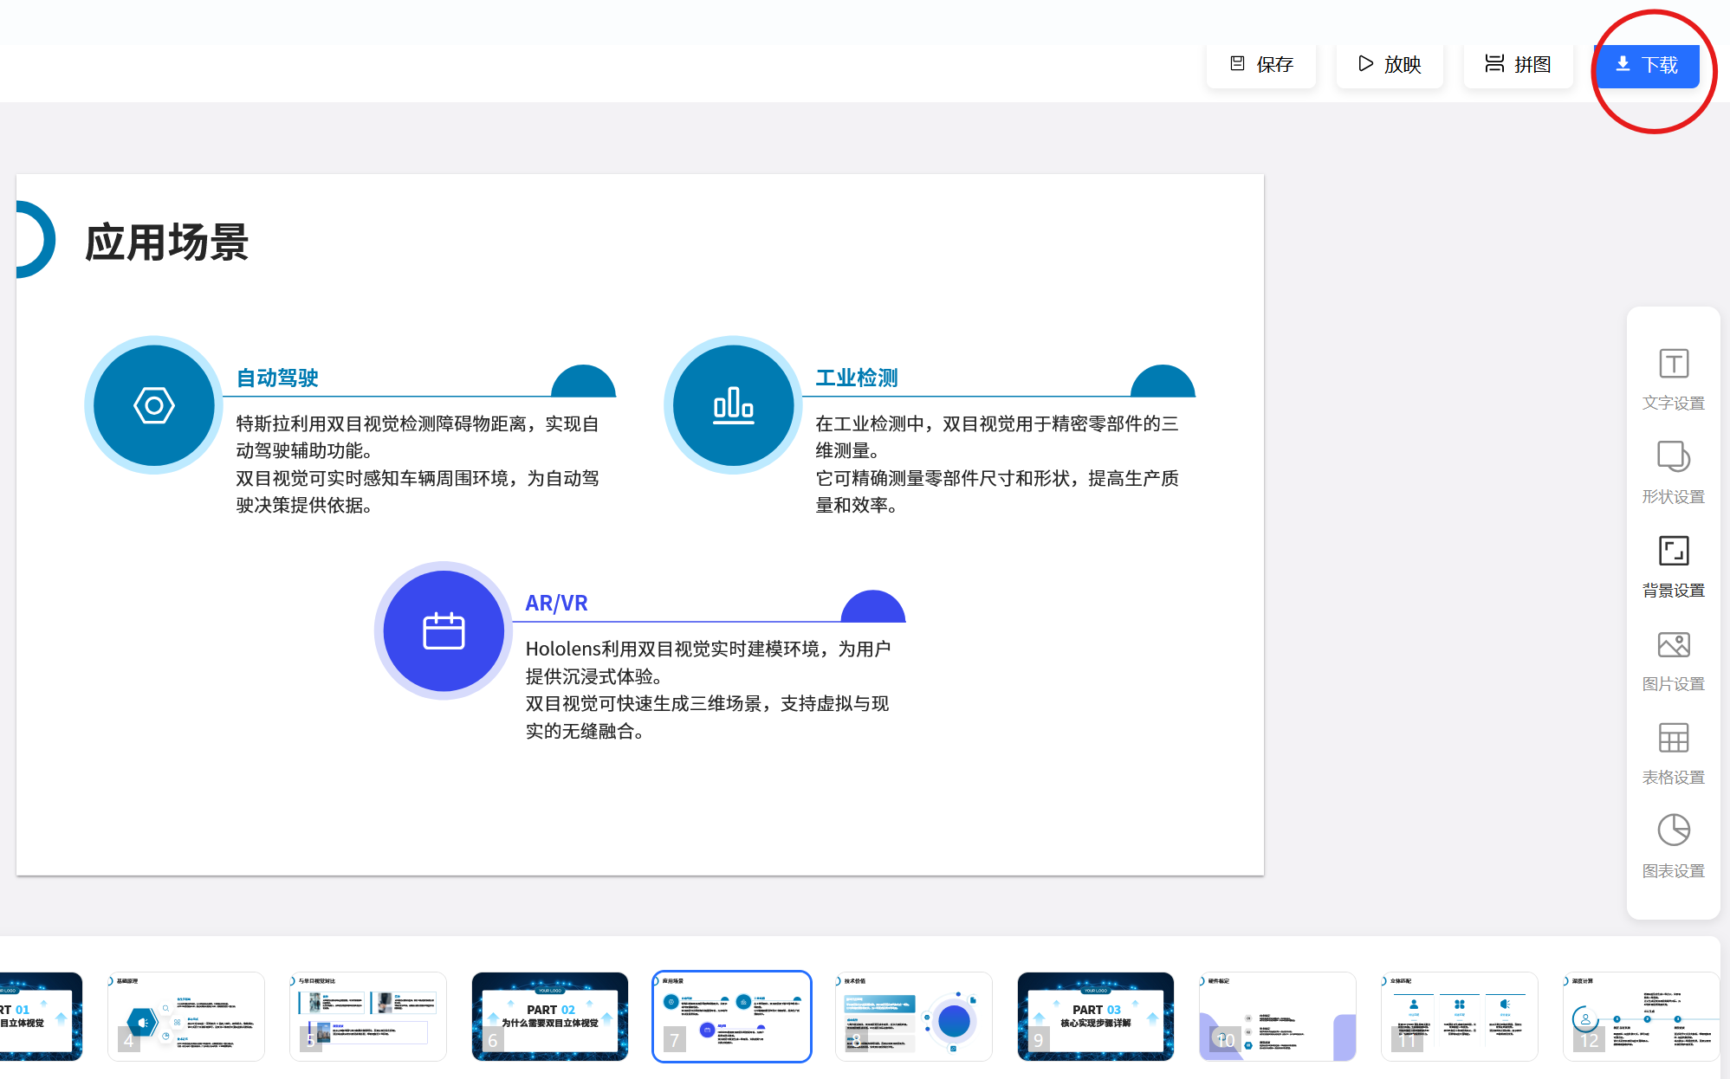
Task: Open the 文字设置 text settings icon
Action: point(1673,365)
